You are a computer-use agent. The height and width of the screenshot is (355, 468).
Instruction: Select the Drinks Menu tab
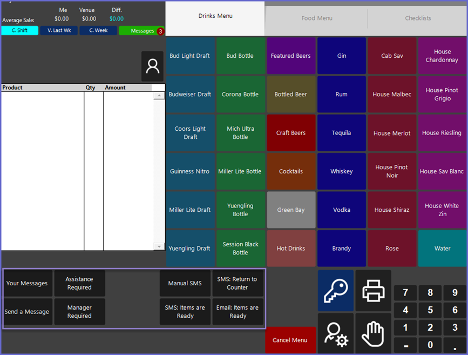(215, 16)
